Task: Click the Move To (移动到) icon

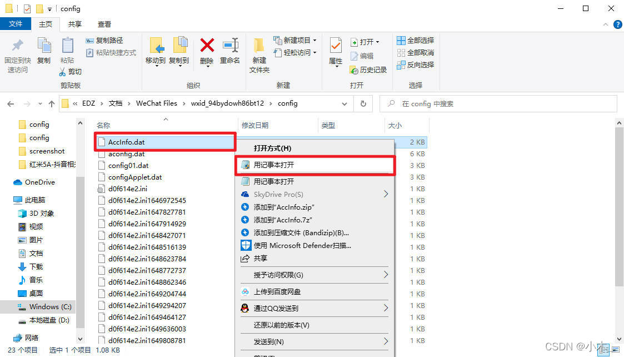Action: 156,46
